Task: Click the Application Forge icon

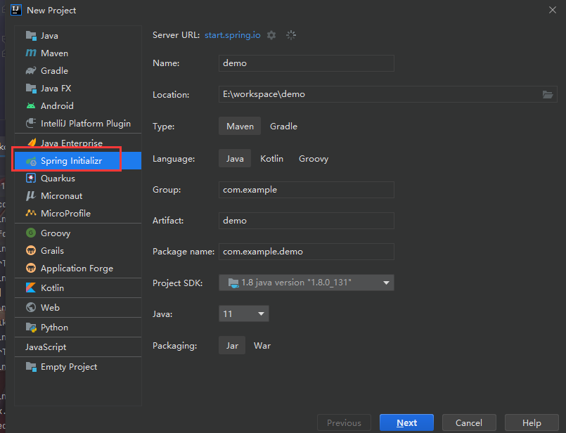Action: coord(31,268)
